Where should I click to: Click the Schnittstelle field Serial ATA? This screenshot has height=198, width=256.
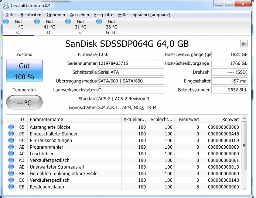coord(131,72)
